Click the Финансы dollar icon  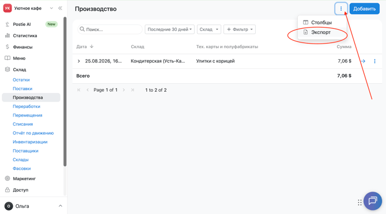(7, 47)
